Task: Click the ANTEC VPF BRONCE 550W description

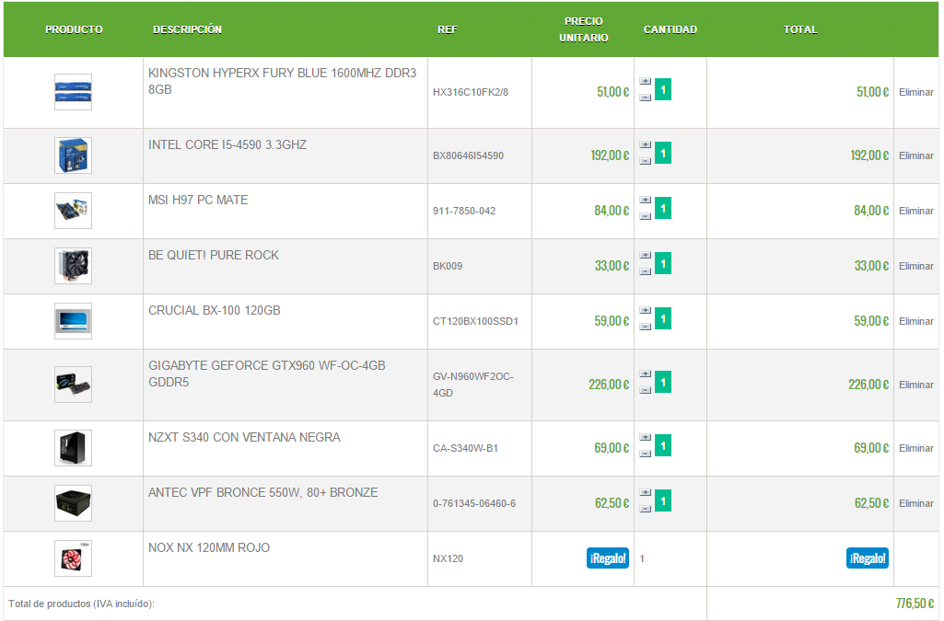Action: click(262, 493)
